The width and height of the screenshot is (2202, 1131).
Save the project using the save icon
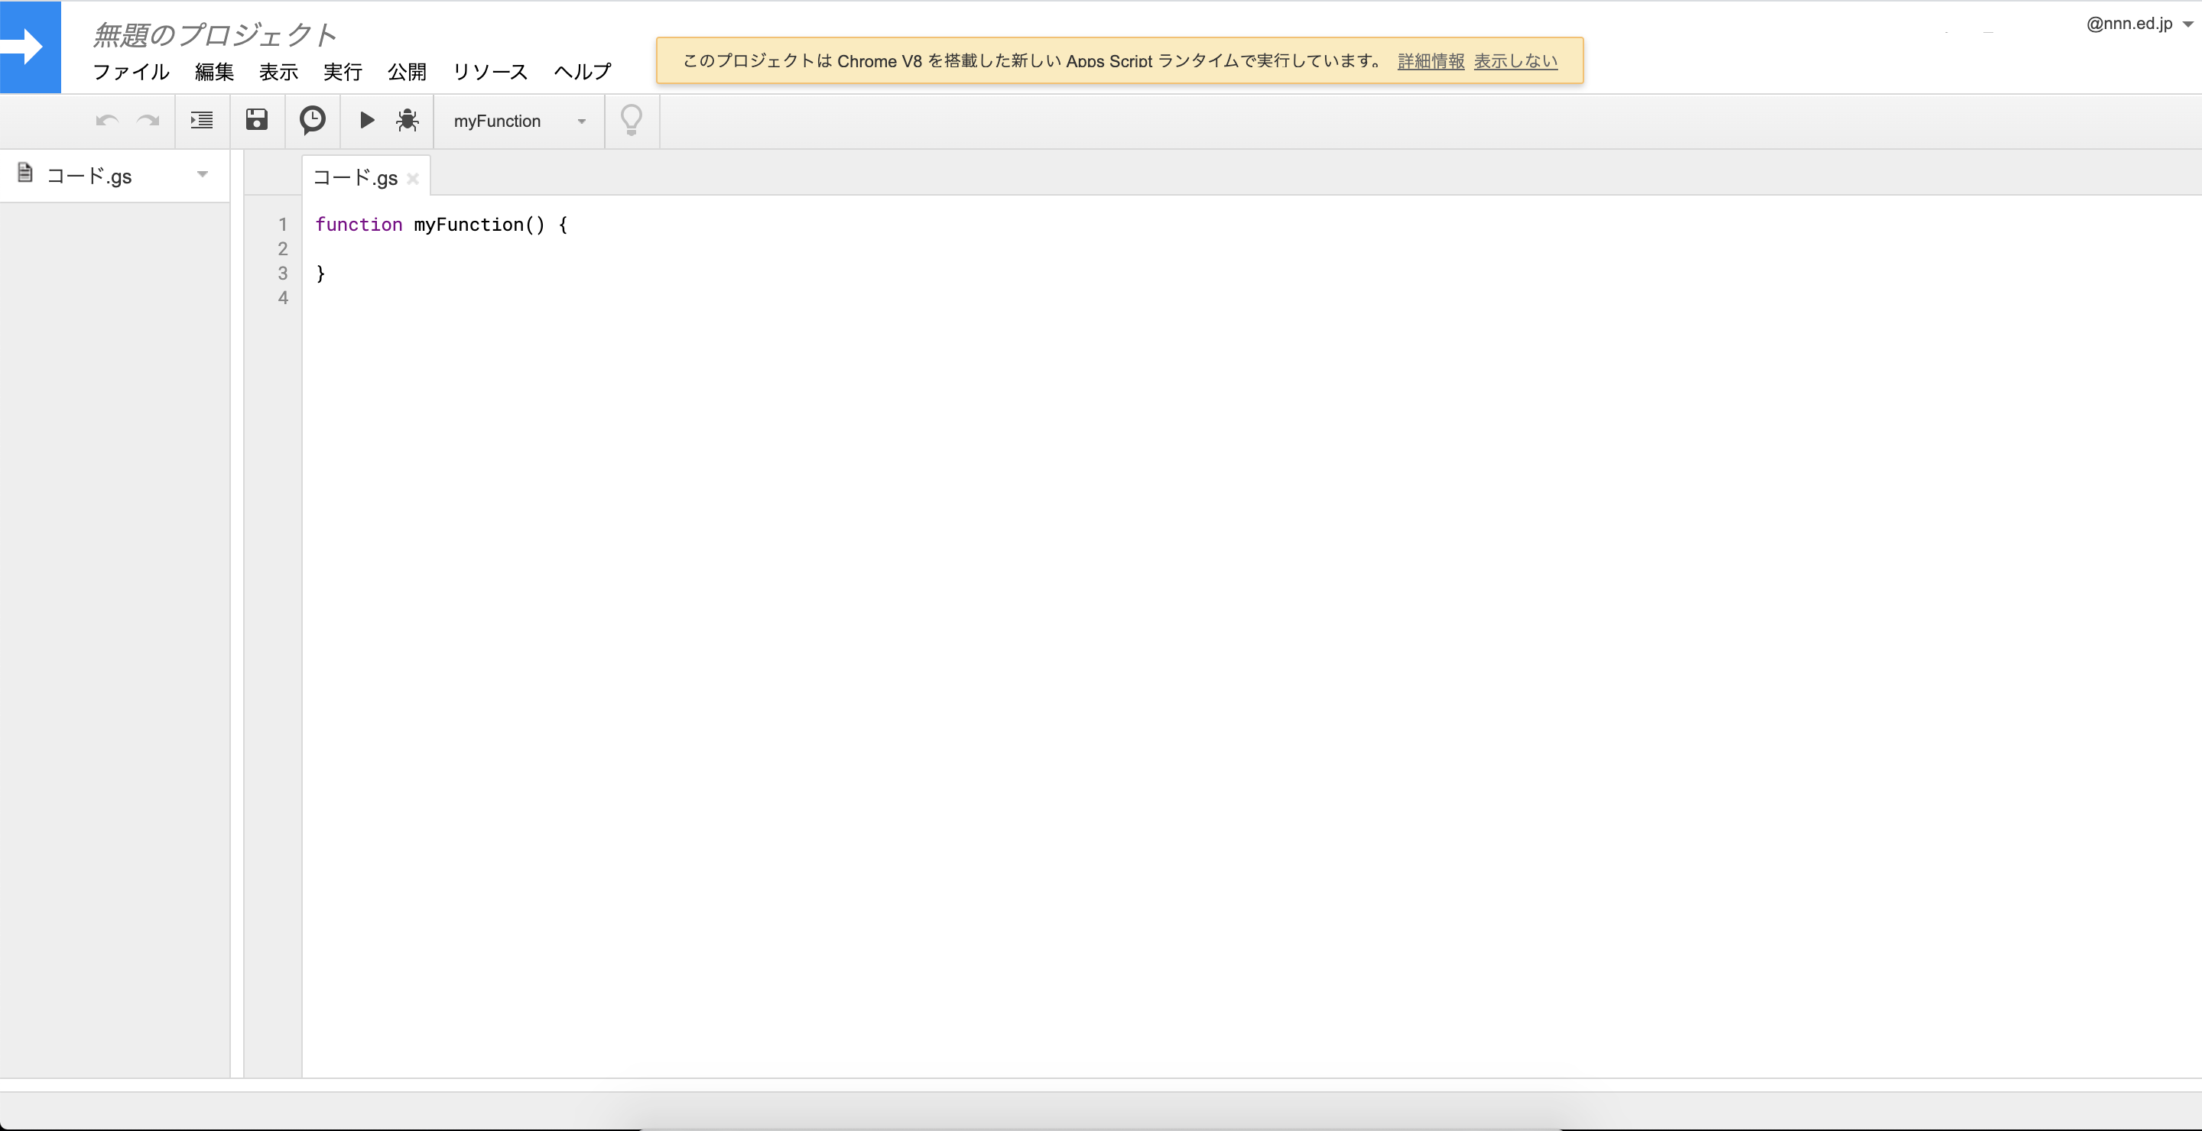pos(258,121)
